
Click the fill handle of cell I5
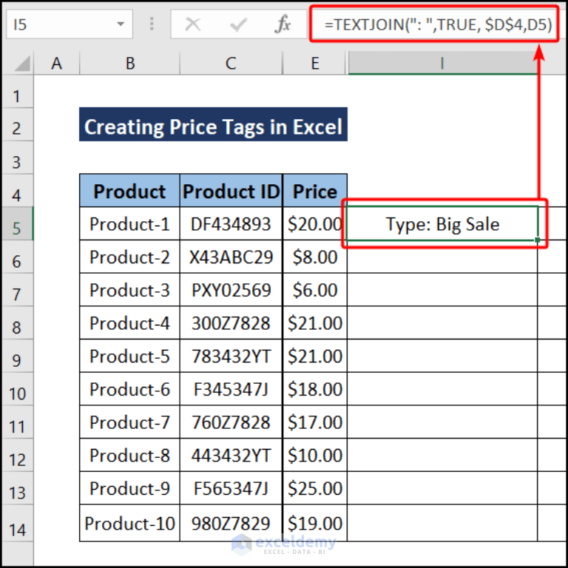[x=537, y=240]
